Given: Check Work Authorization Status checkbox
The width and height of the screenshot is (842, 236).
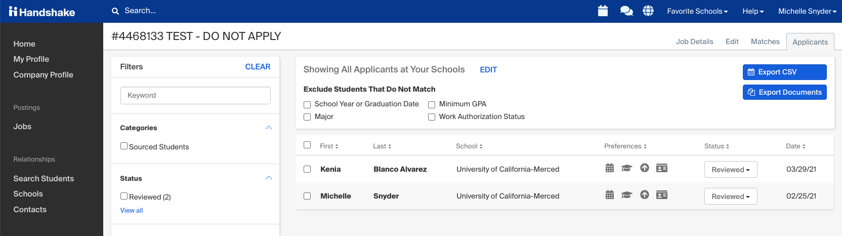Looking at the screenshot, I should point(432,117).
